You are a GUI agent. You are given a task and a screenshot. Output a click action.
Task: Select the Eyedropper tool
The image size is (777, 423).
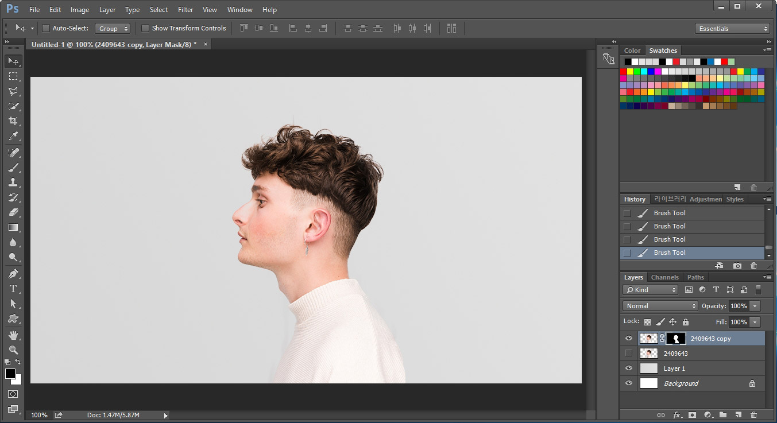pyautogui.click(x=13, y=136)
